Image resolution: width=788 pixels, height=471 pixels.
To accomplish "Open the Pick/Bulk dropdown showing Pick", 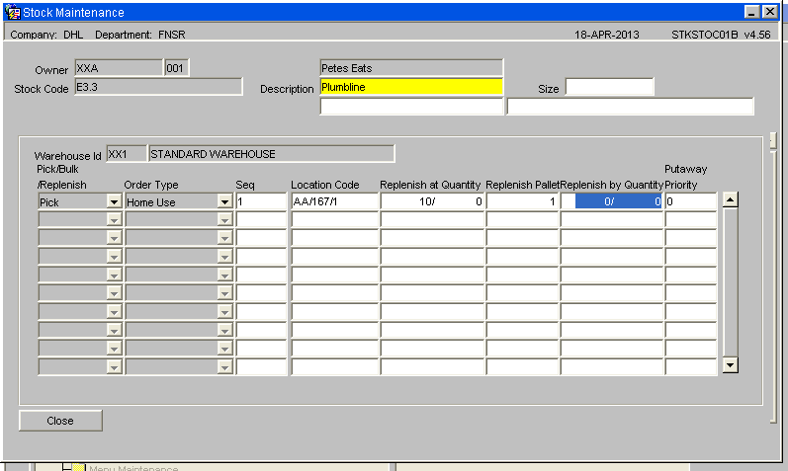I will coord(114,201).
